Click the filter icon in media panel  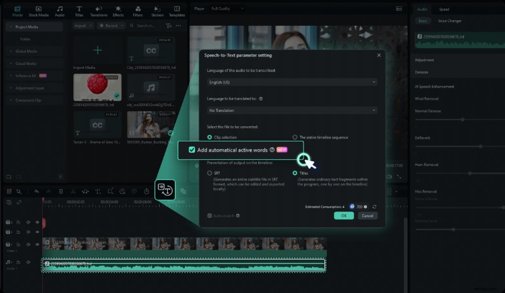(167, 26)
